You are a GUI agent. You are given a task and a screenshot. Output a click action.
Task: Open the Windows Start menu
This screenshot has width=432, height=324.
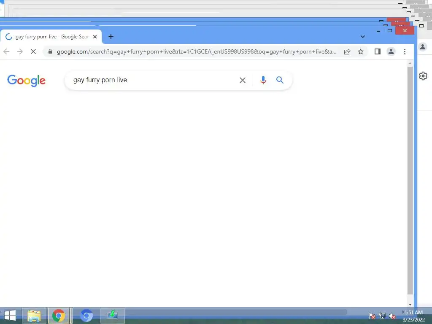click(10, 316)
